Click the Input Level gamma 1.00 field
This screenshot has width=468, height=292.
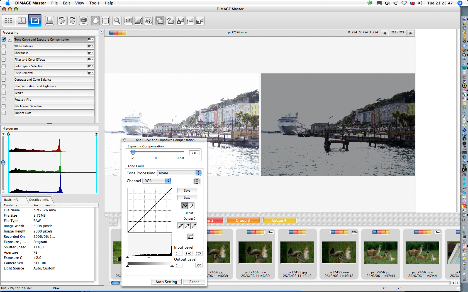coord(189,253)
